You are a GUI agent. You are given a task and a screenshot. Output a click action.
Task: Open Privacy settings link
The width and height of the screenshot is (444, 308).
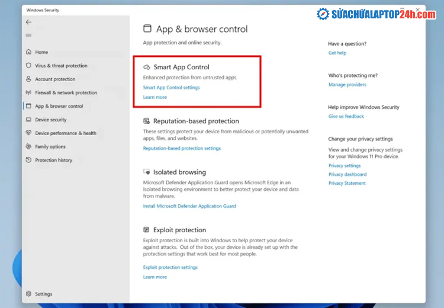pyautogui.click(x=345, y=166)
